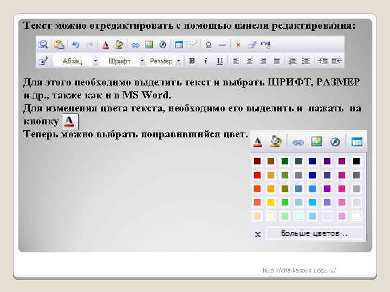Insert a horizontal line
Image resolution: width=390 pixels, height=292 pixels.
[x=222, y=45]
